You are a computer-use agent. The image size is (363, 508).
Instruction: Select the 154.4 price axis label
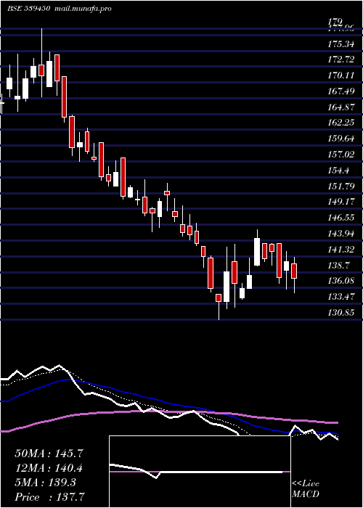[x=338, y=171]
